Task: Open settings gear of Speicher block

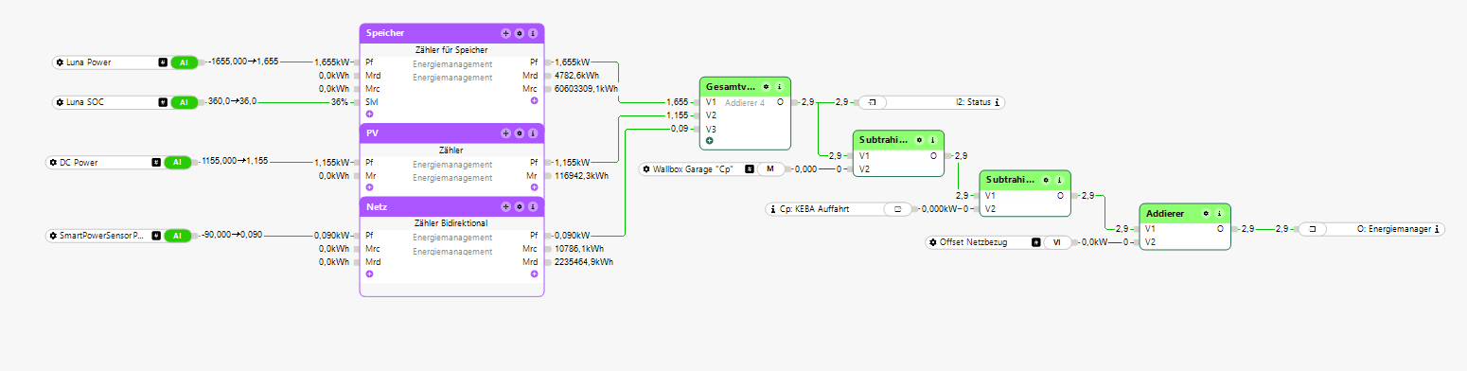Action: click(x=519, y=33)
